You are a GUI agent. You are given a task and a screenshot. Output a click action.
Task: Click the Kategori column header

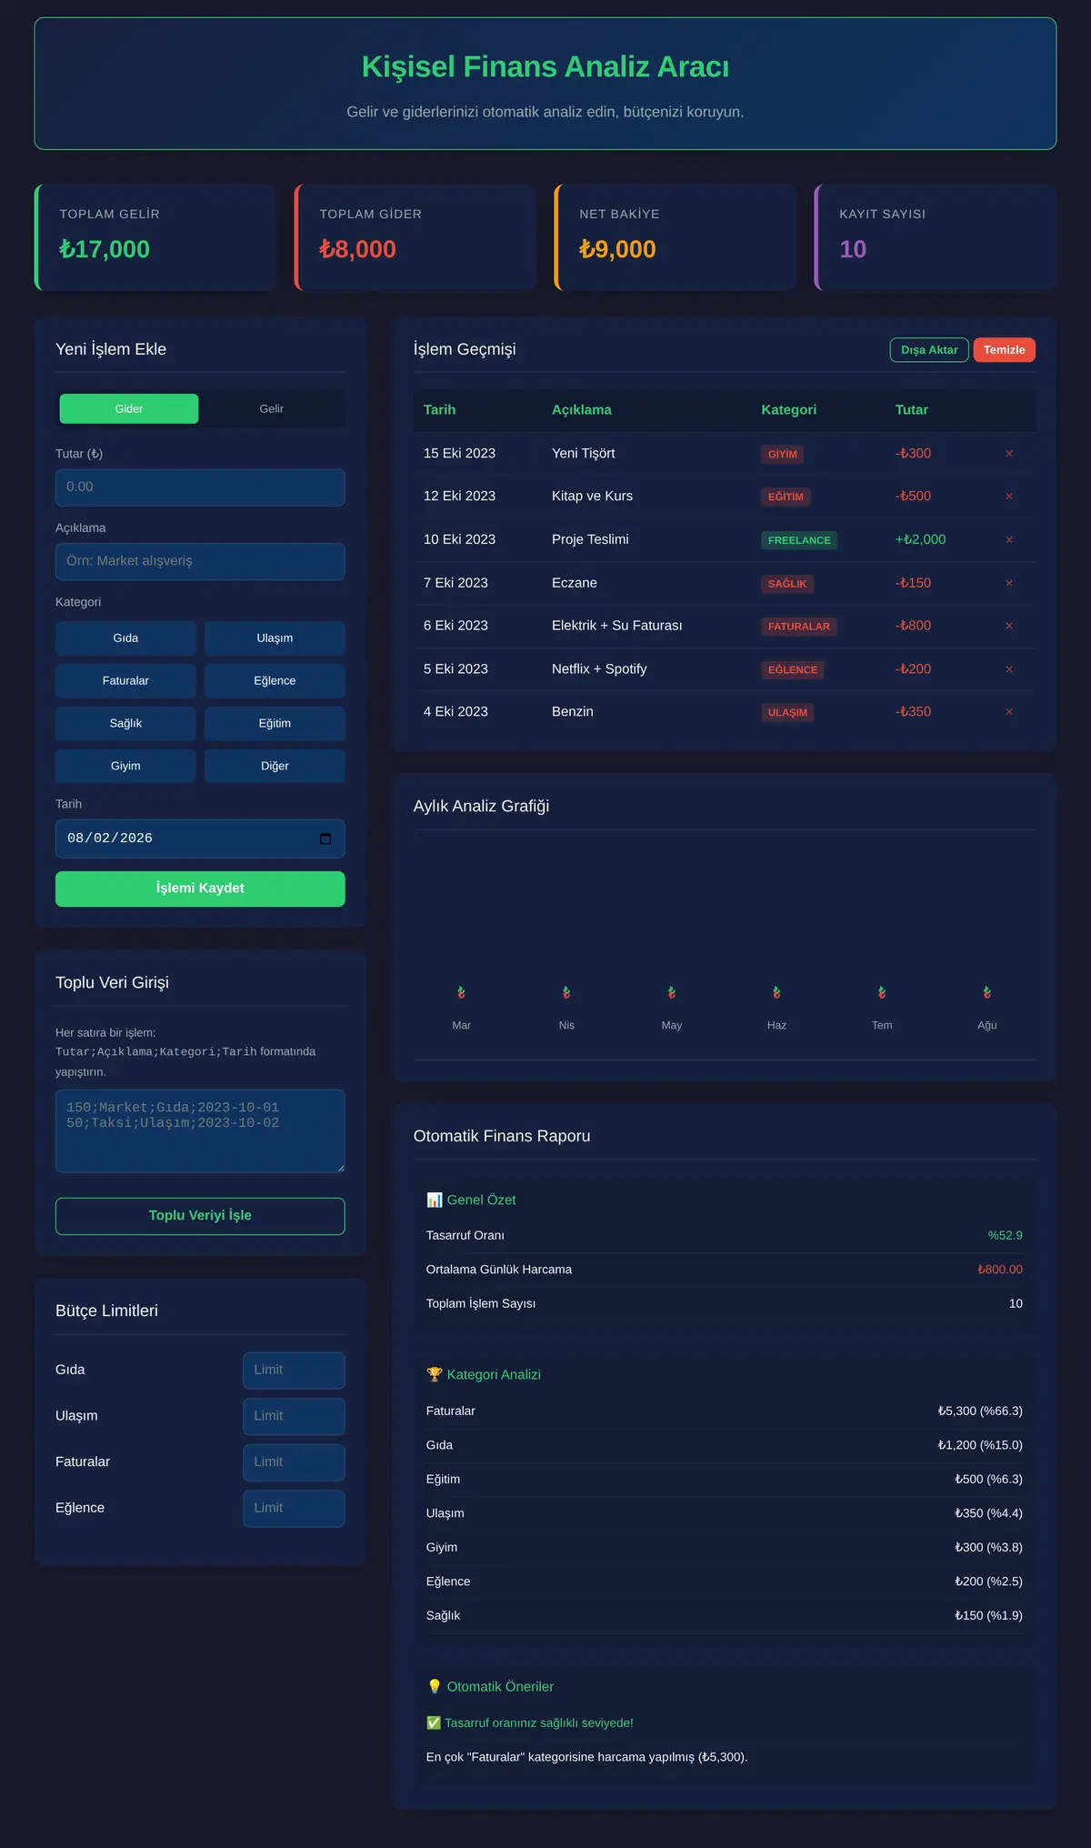(x=788, y=410)
